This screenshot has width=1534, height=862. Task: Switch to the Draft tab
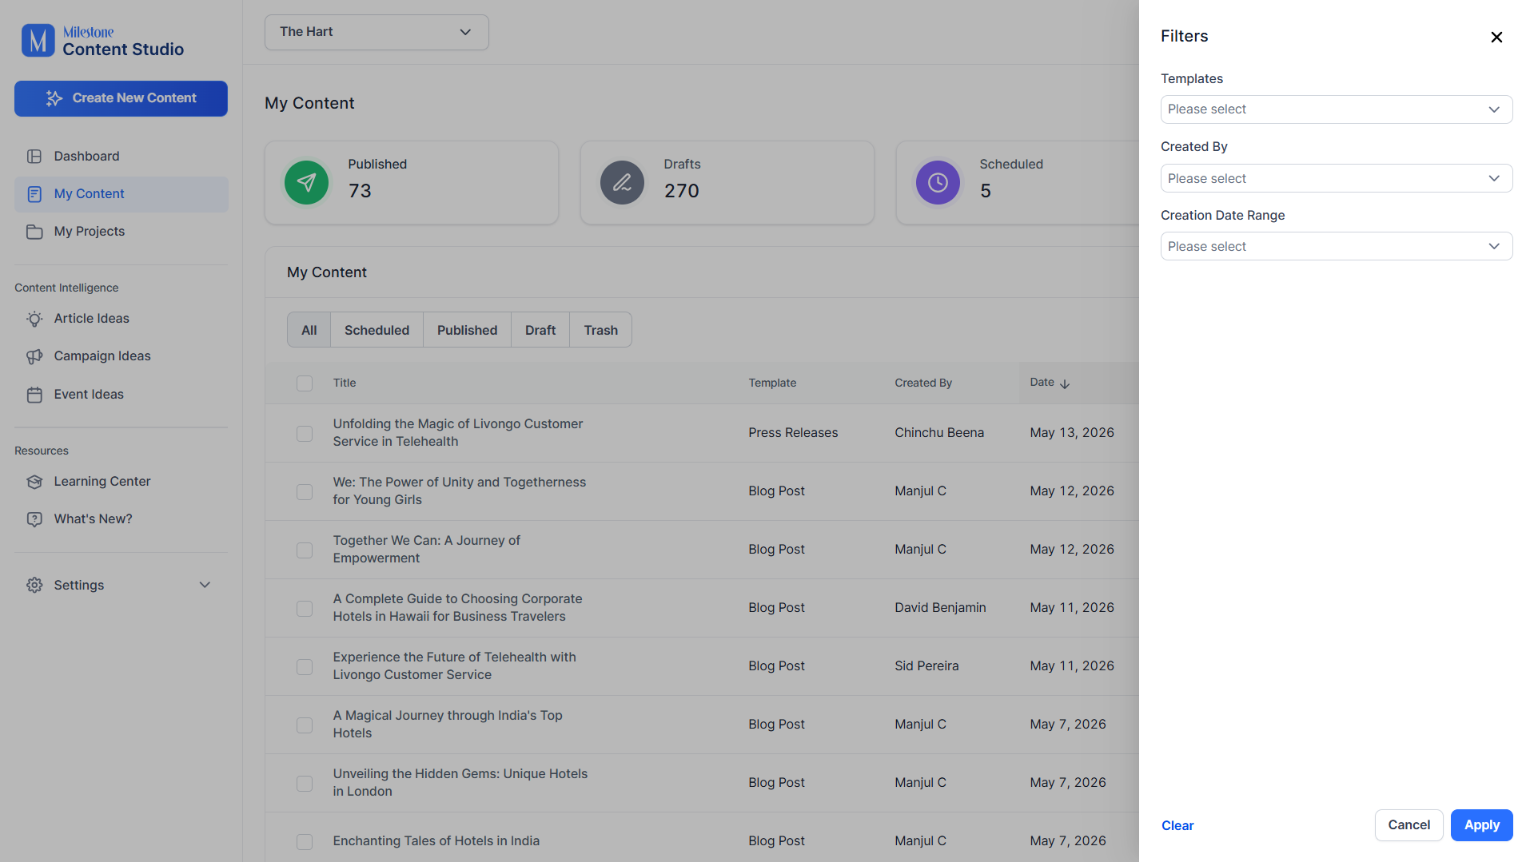tap(540, 330)
